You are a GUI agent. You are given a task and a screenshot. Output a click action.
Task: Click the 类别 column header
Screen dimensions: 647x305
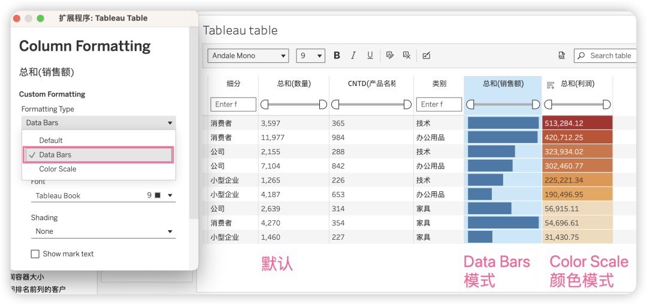pyautogui.click(x=439, y=84)
